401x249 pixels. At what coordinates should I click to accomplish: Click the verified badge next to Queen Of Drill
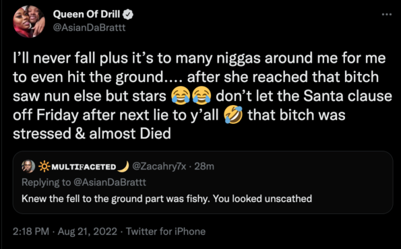(128, 15)
